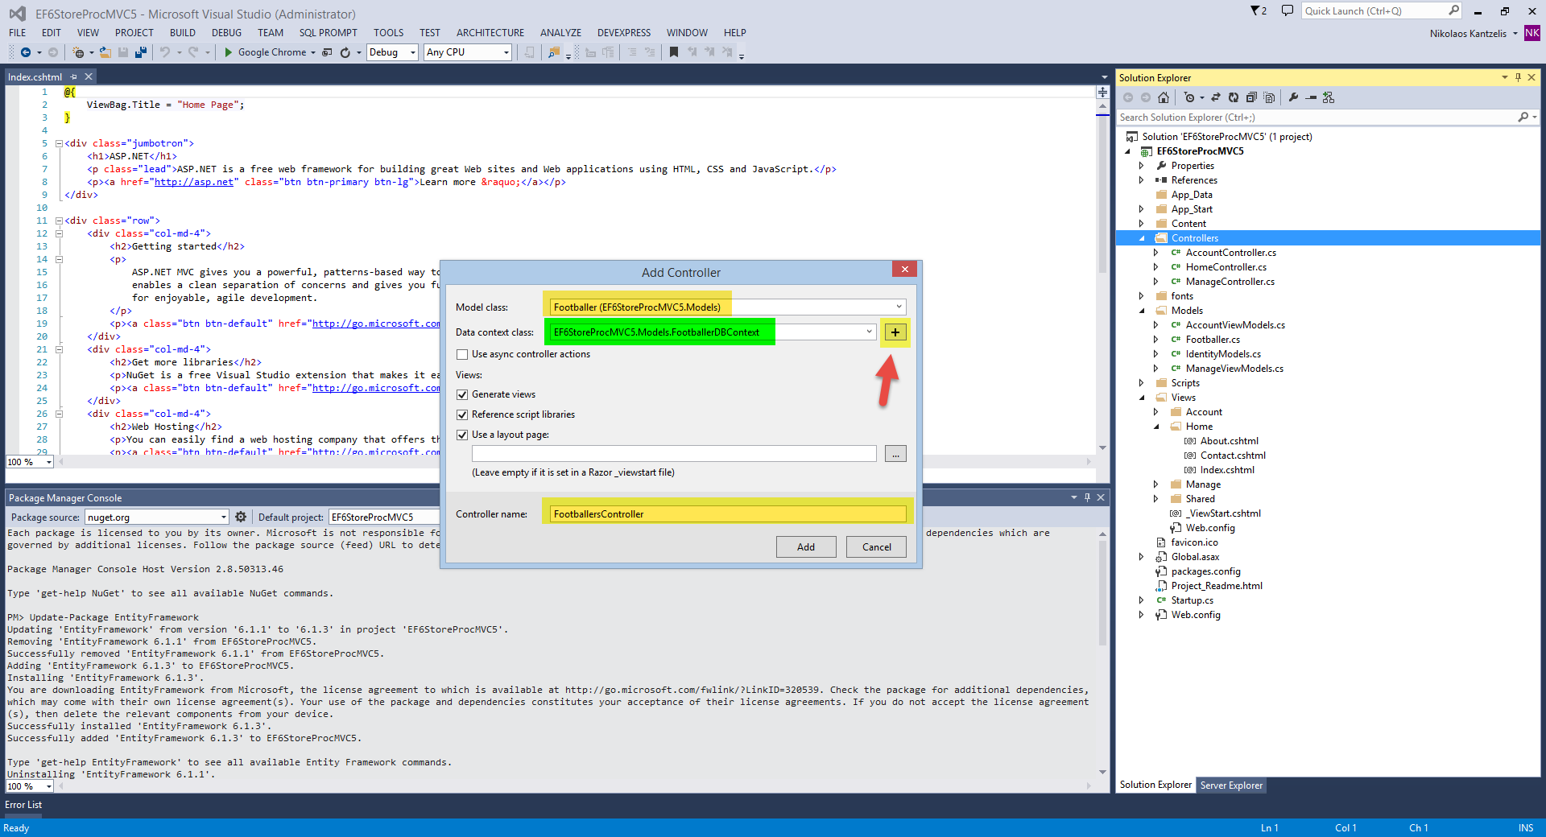Click the Preview Selected Items icon
Screen dimensions: 1546x837
(1311, 97)
